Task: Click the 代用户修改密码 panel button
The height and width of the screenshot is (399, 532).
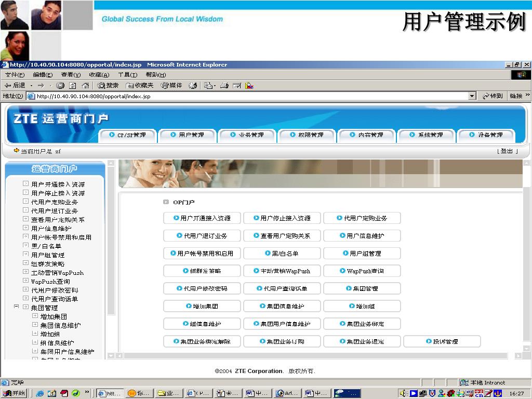Action: click(x=202, y=289)
